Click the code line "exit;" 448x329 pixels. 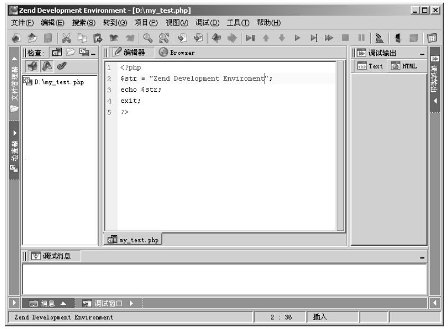130,101
